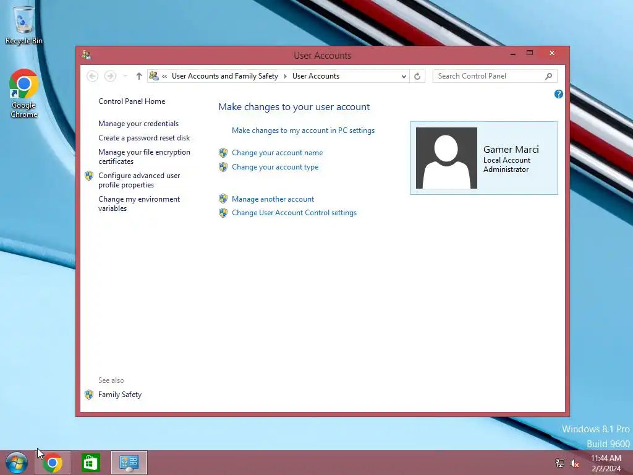This screenshot has height=475, width=633.
Task: Open the Recycle Bin desktop icon
Action: coord(23,24)
